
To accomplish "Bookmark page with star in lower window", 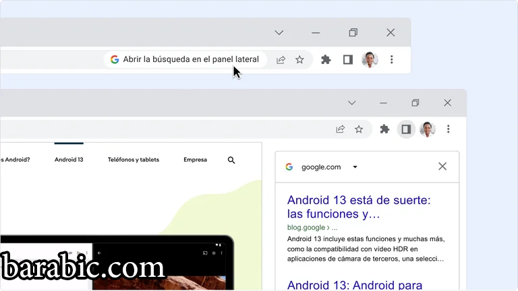I will tap(359, 129).
